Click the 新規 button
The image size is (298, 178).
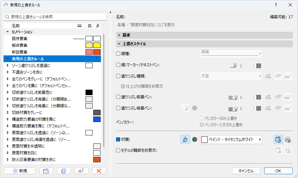(20, 171)
